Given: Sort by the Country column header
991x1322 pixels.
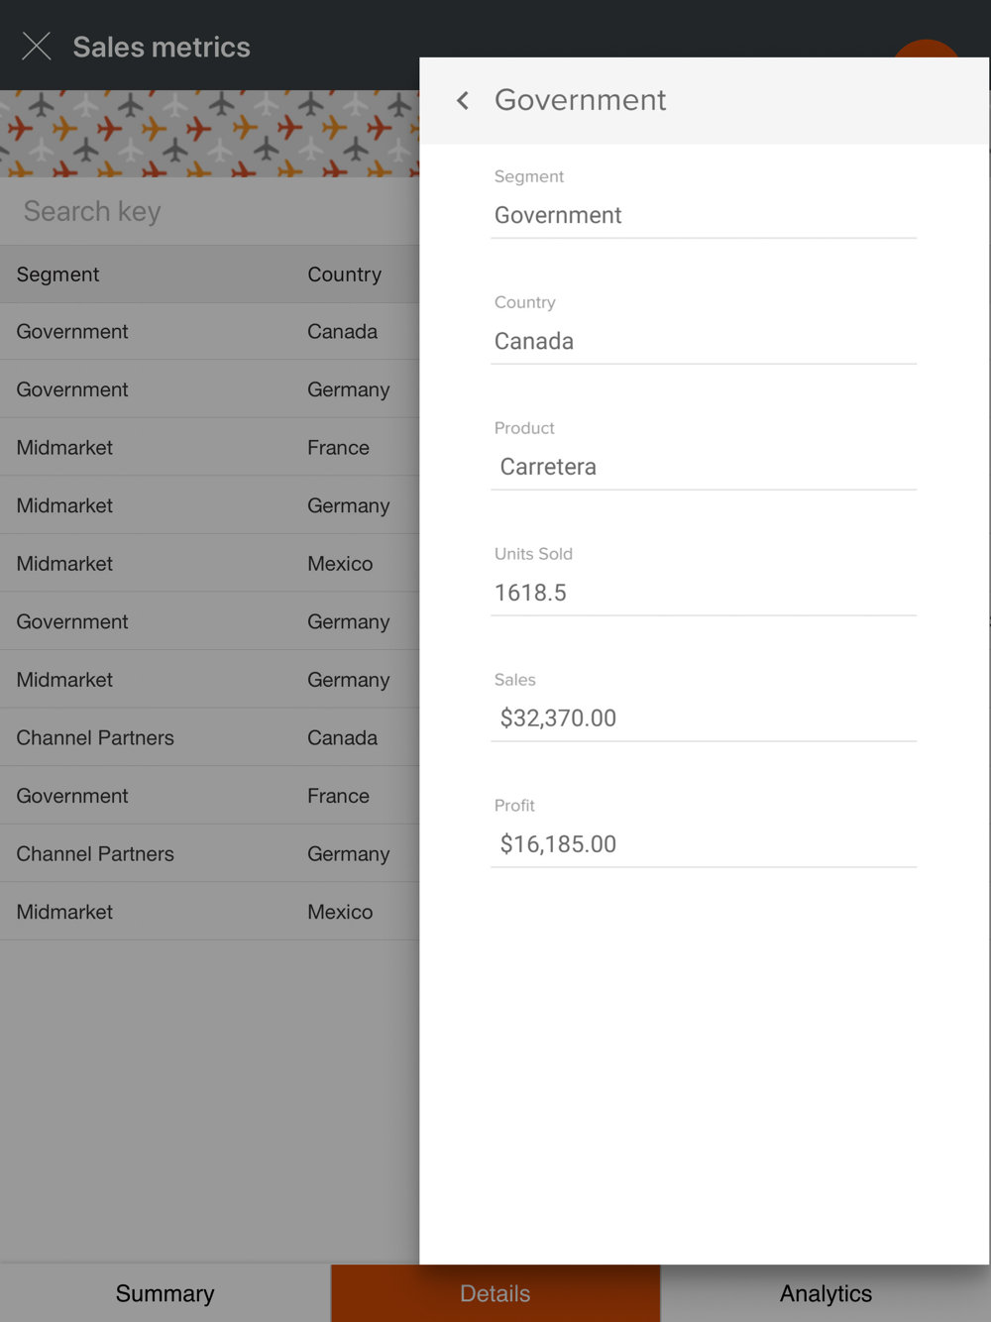Looking at the screenshot, I should click(344, 275).
